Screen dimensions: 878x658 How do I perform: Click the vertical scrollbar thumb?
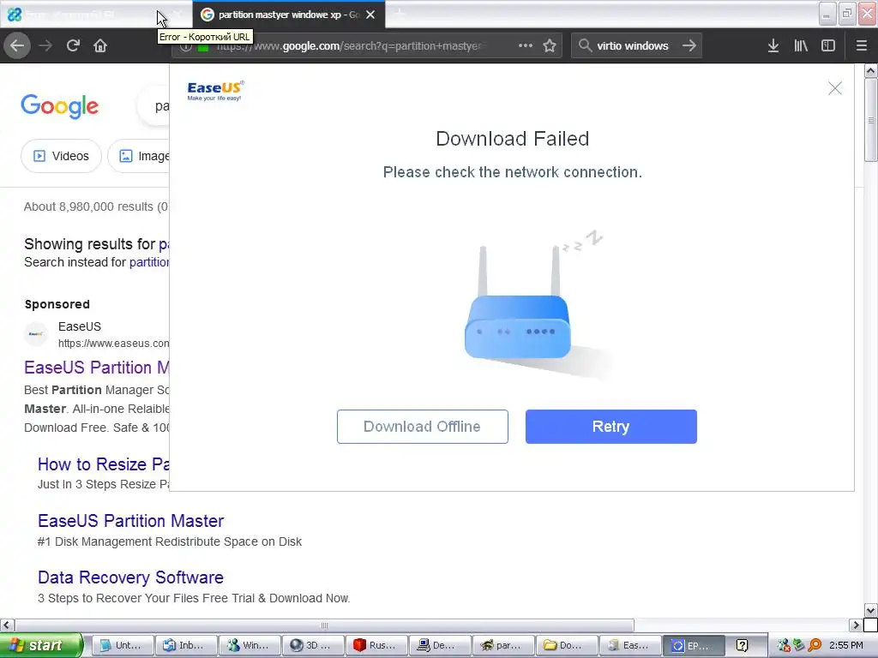[x=870, y=120]
